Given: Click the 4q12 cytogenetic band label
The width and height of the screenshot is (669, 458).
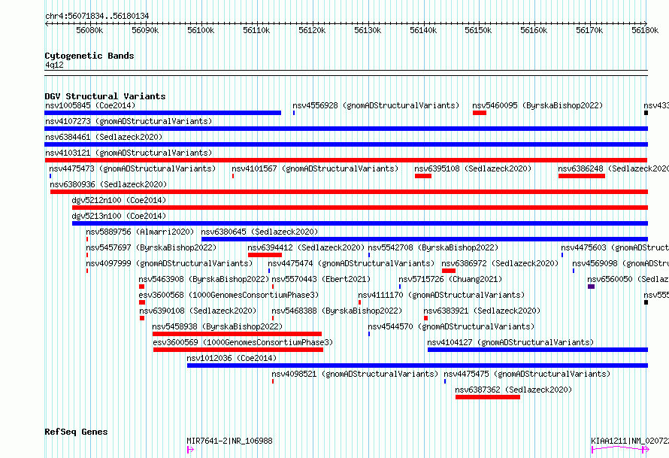Looking at the screenshot, I should click(54, 65).
